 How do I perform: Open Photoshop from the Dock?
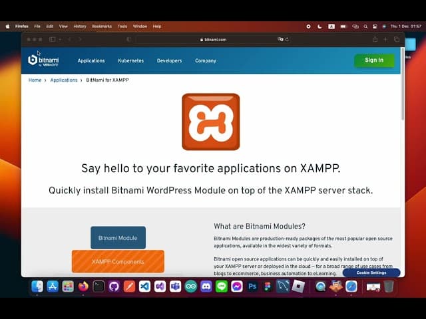point(252,286)
